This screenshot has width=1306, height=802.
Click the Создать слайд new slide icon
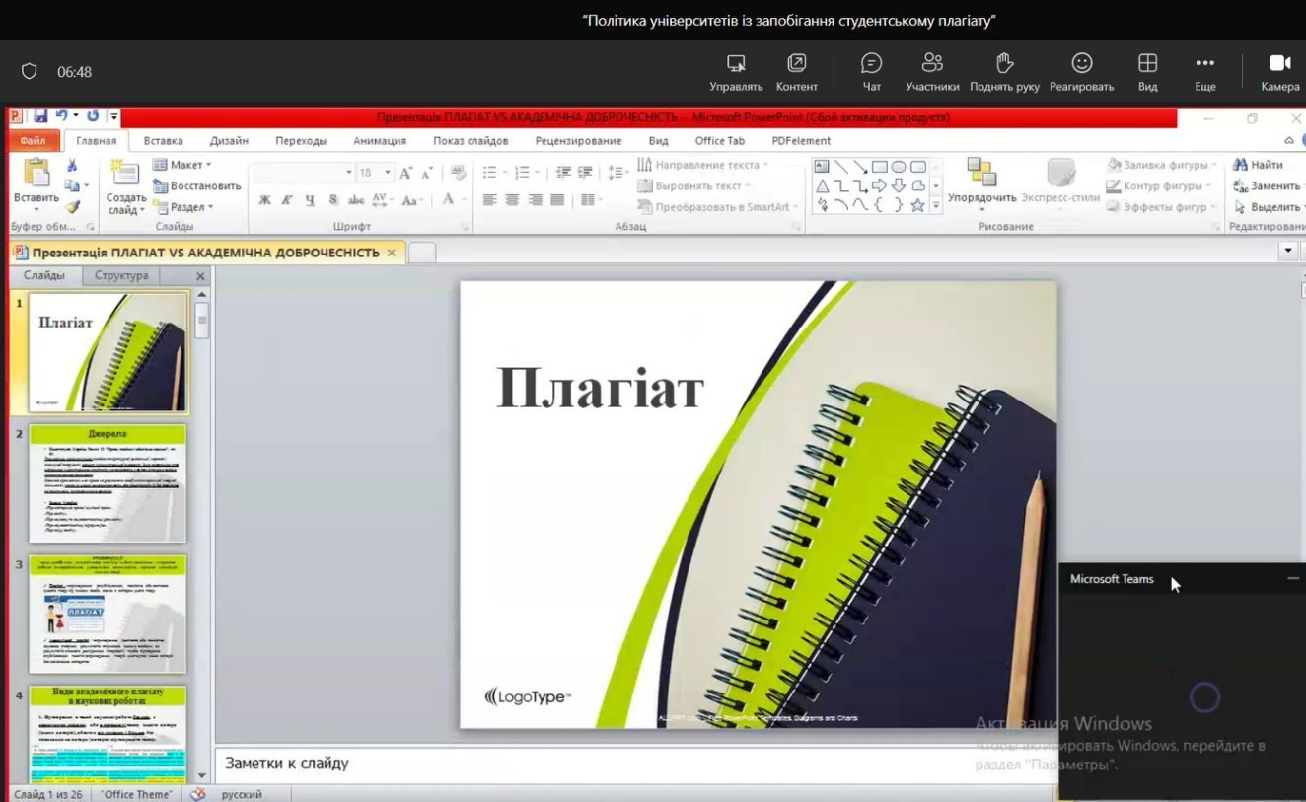pos(126,174)
